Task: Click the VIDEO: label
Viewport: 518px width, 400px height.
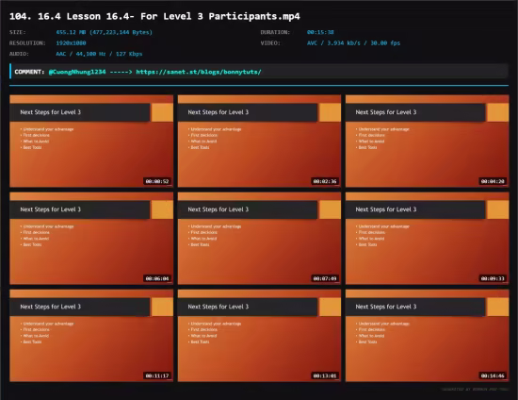Action: (x=270, y=43)
